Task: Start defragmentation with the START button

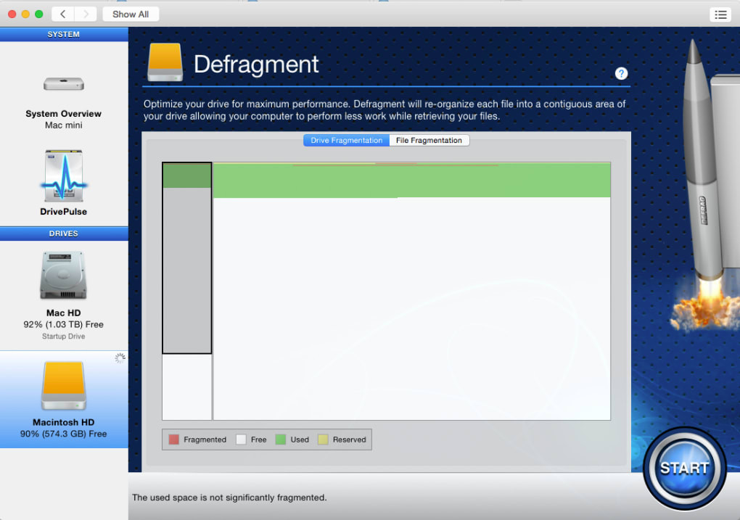Action: [x=684, y=468]
